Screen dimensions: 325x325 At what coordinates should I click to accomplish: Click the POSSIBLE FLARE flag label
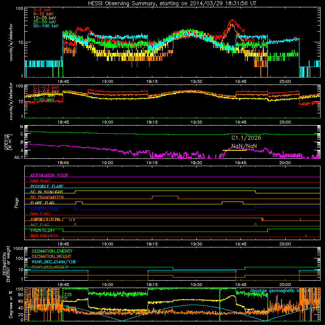tap(47, 186)
